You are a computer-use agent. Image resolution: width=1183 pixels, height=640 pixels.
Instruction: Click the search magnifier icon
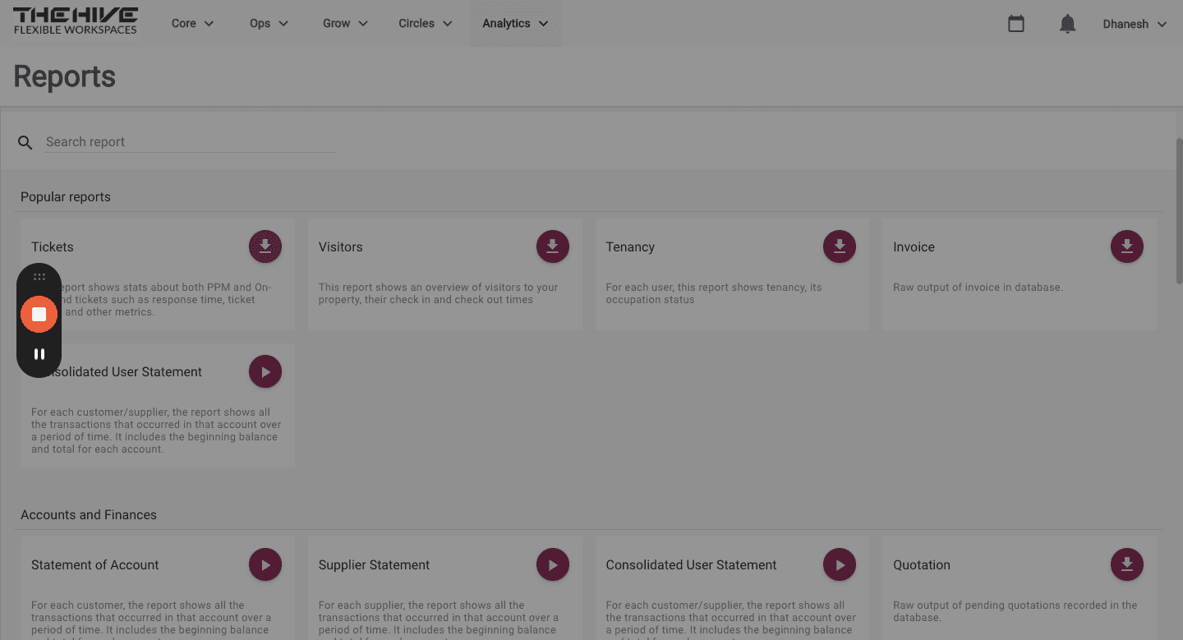tap(25, 143)
